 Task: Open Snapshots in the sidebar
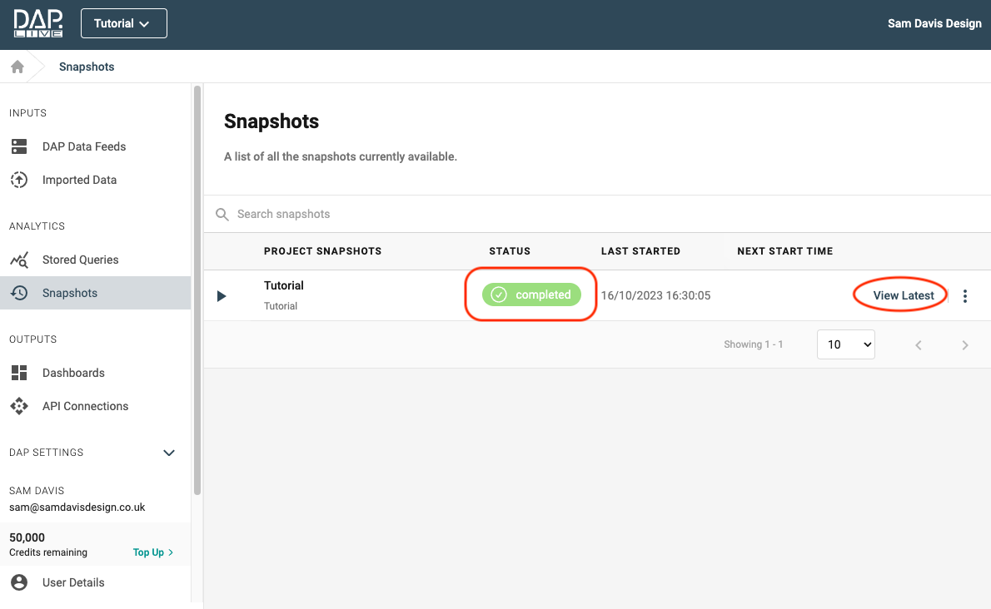tap(70, 293)
